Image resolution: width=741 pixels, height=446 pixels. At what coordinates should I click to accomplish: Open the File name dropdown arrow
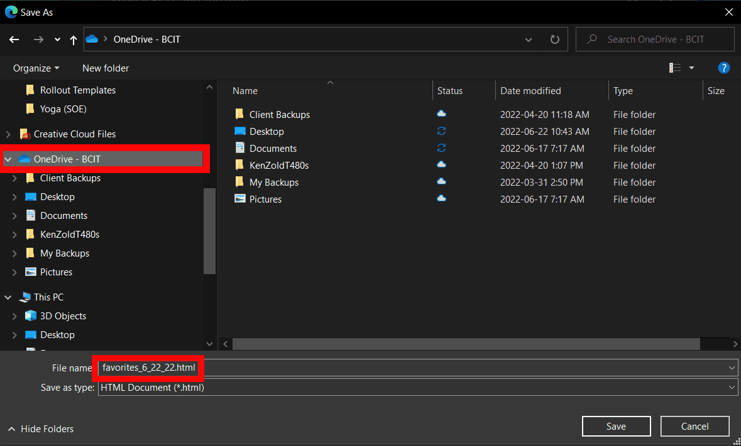(732, 368)
